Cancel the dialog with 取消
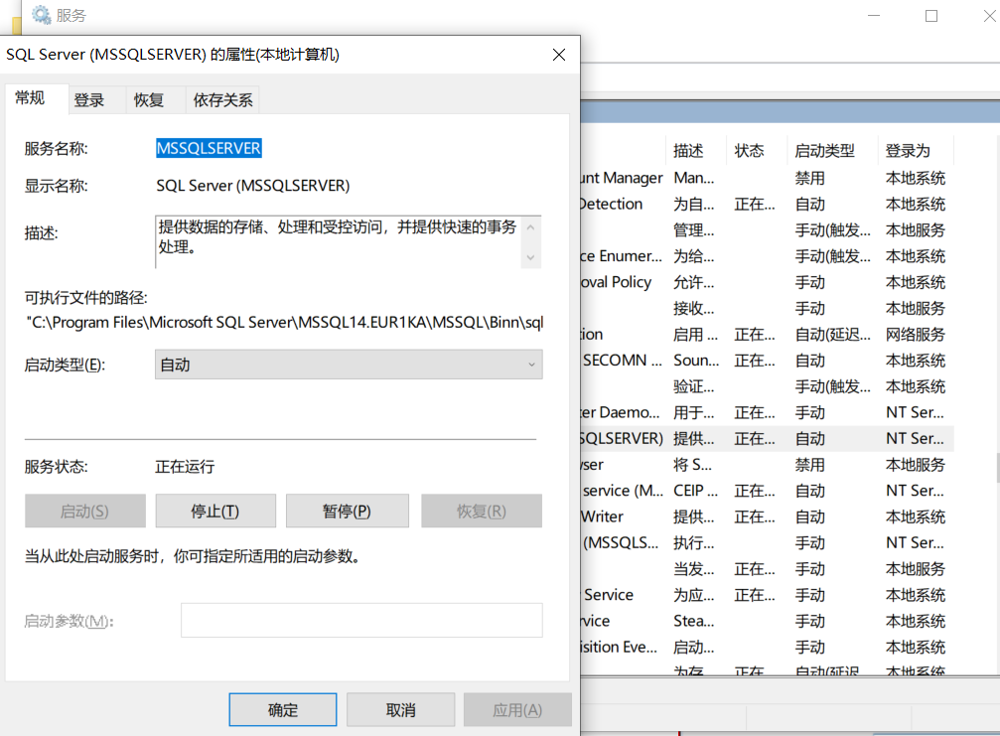This screenshot has width=1000, height=736. click(400, 710)
